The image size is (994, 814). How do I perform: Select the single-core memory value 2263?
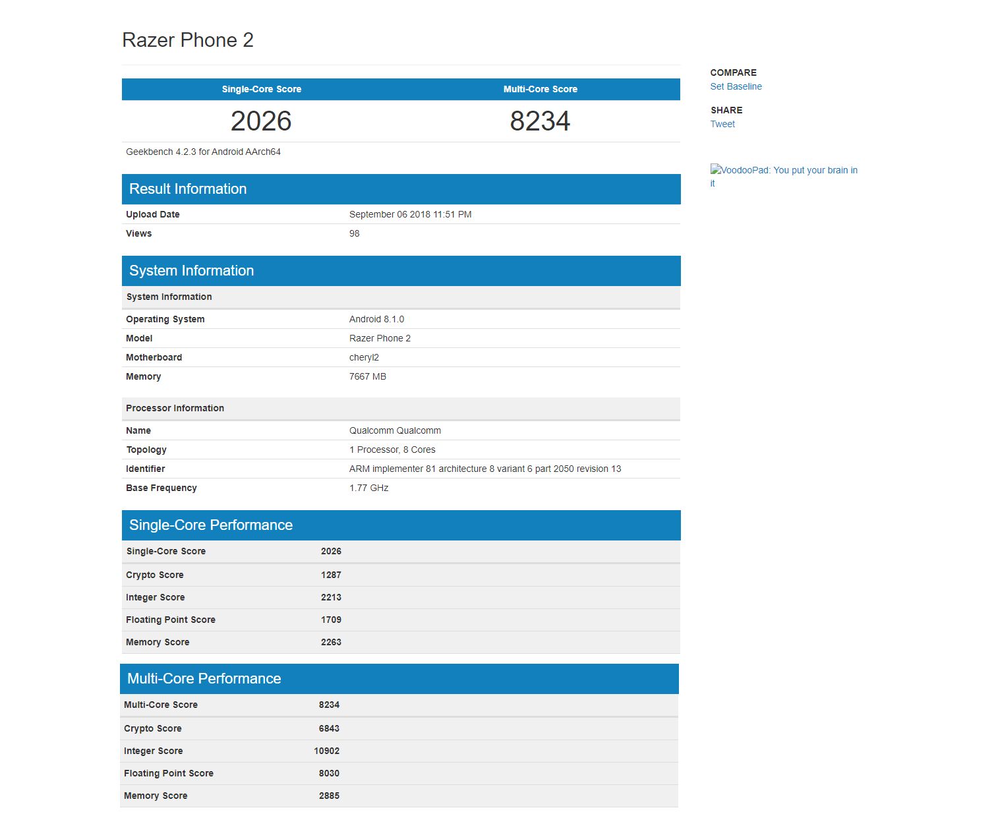coord(331,642)
